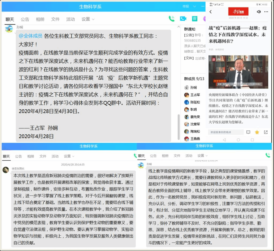274x251 pixels.
Task: Click the 举报 report button
Action: pyautogui.click(x=186, y=6)
